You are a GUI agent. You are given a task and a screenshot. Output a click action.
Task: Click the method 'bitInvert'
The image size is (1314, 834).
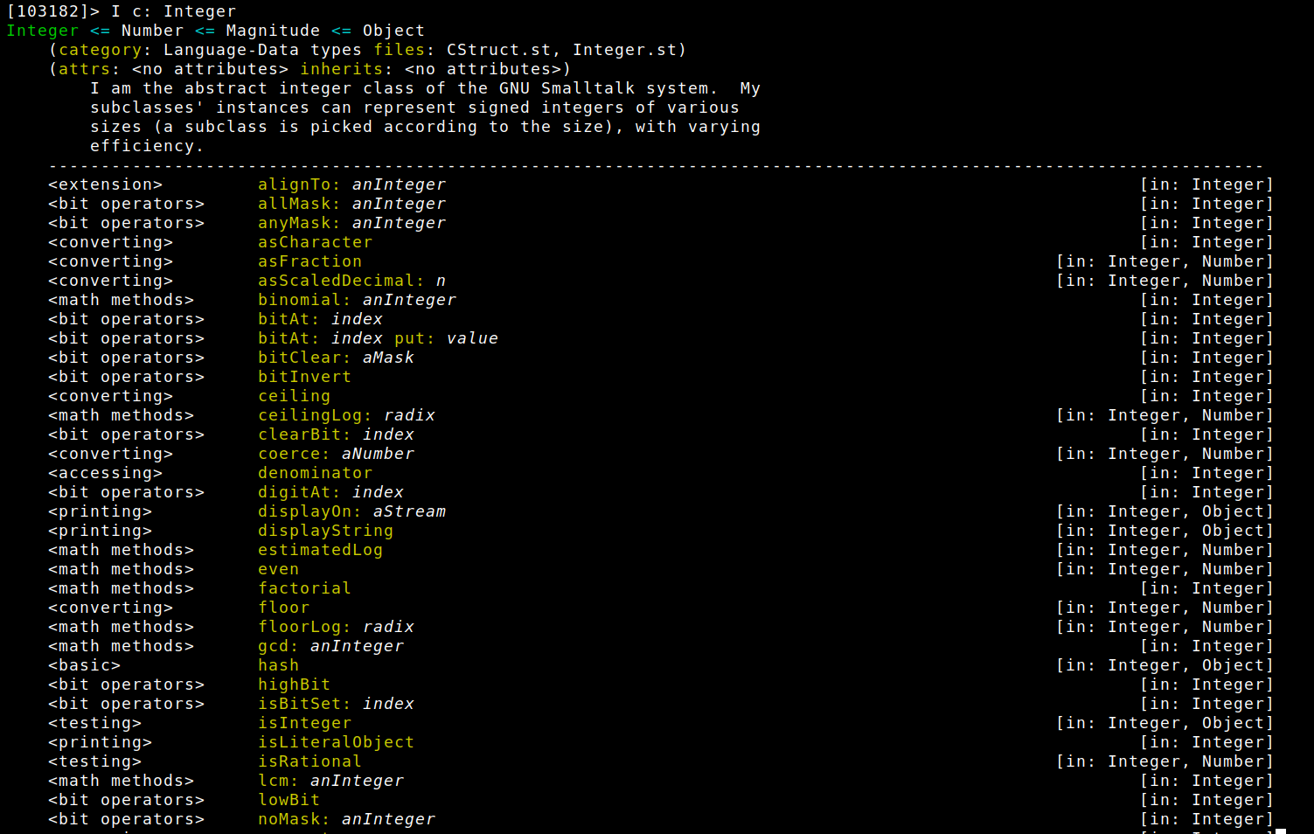pos(304,377)
